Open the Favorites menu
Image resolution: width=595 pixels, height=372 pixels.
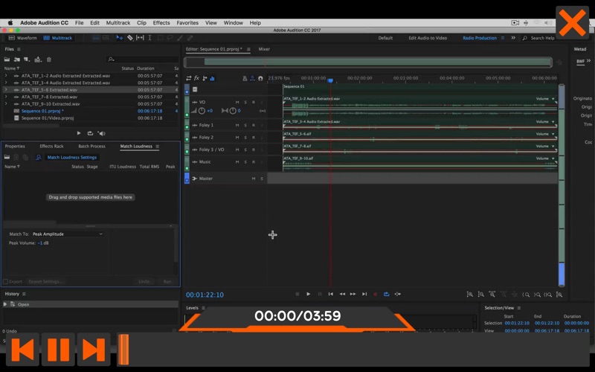pyautogui.click(x=187, y=23)
